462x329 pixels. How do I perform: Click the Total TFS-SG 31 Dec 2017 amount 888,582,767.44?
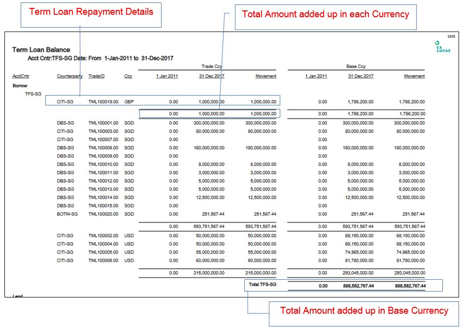pos(358,286)
